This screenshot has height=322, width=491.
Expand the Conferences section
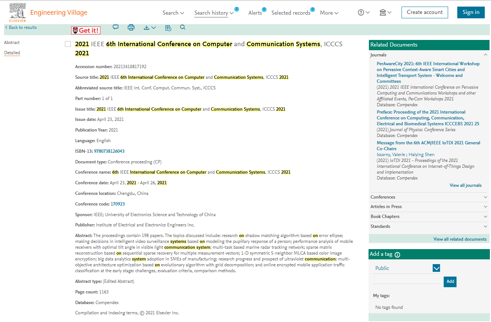coord(429,197)
